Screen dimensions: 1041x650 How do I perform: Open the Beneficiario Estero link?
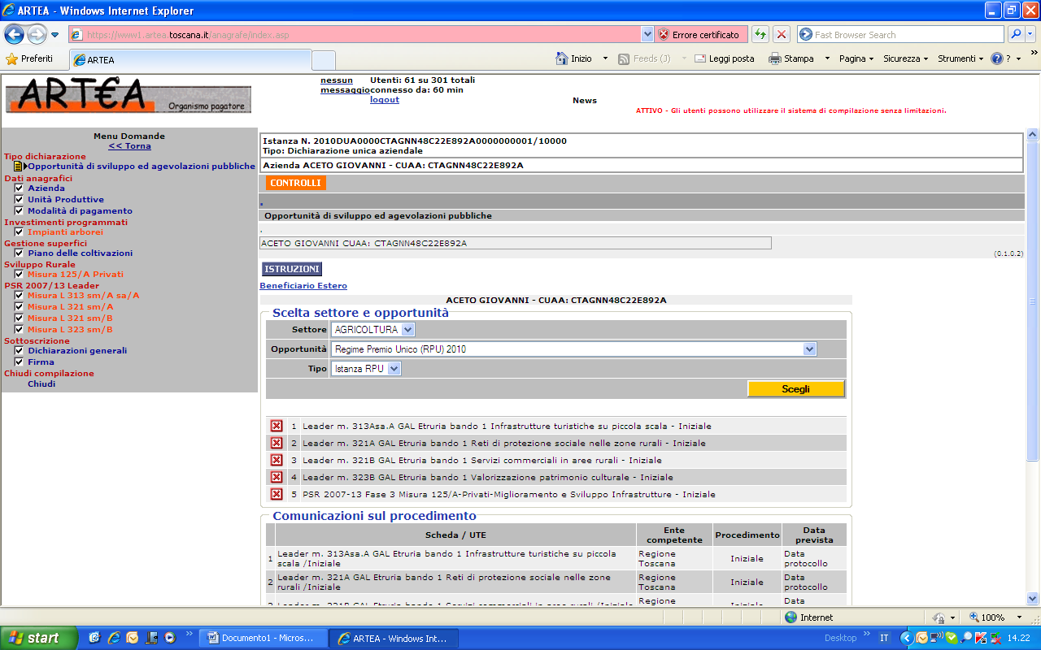tap(303, 286)
